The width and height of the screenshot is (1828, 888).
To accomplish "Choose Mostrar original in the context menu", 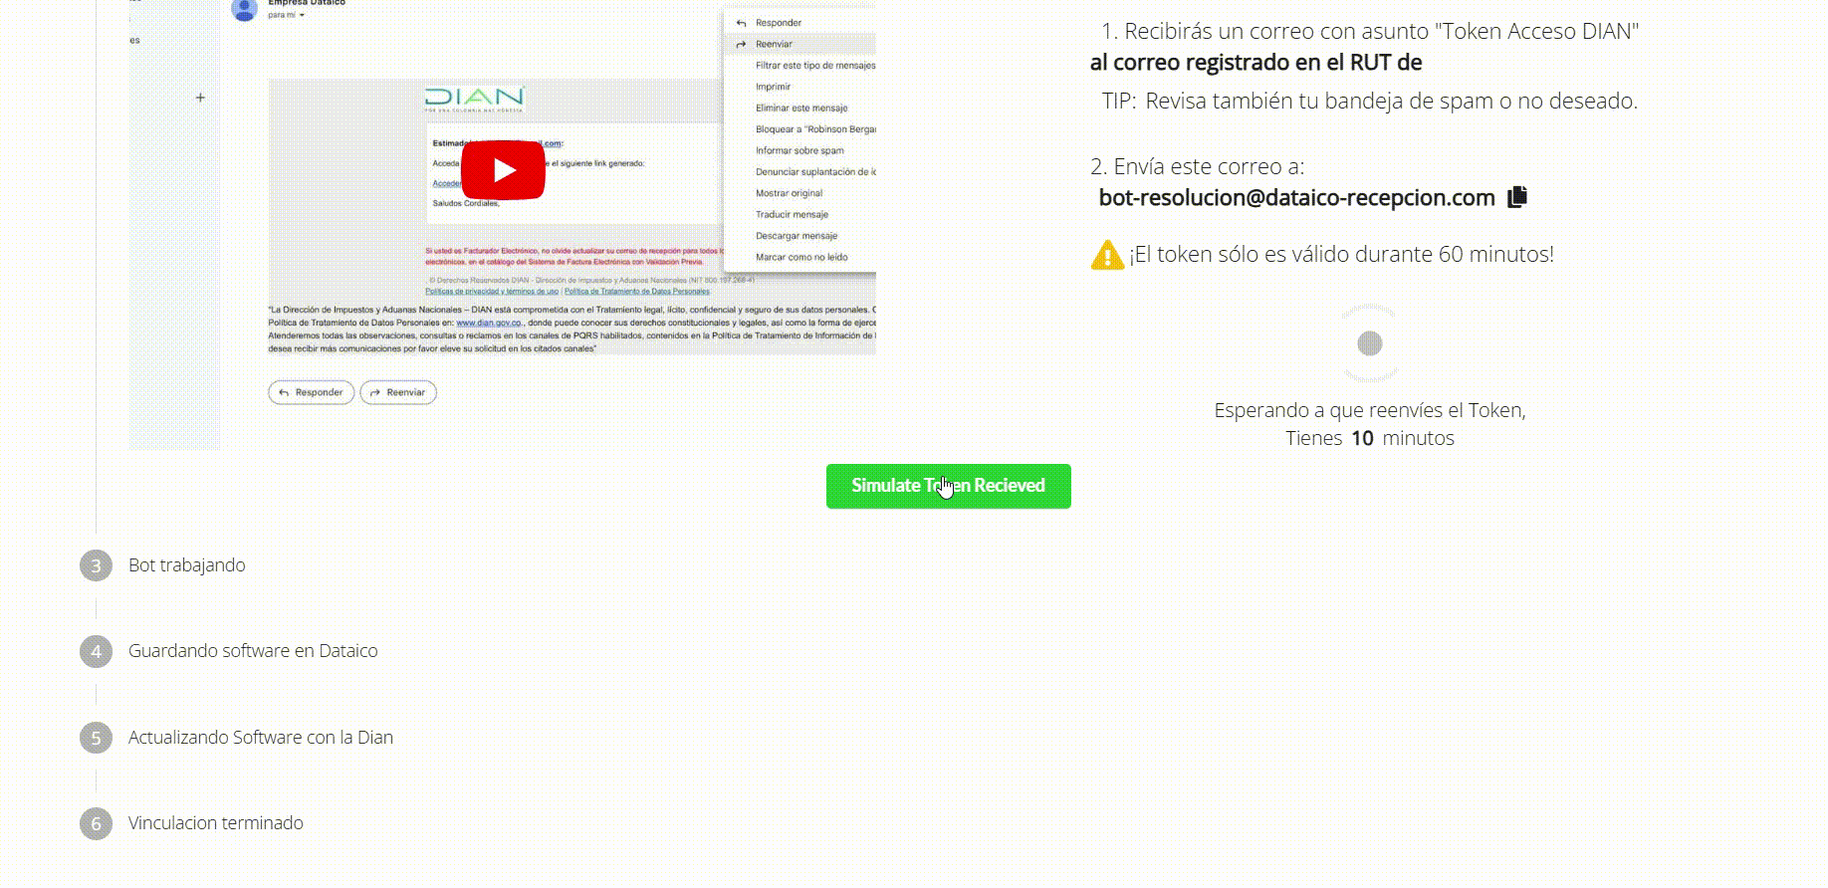I will coord(789,193).
